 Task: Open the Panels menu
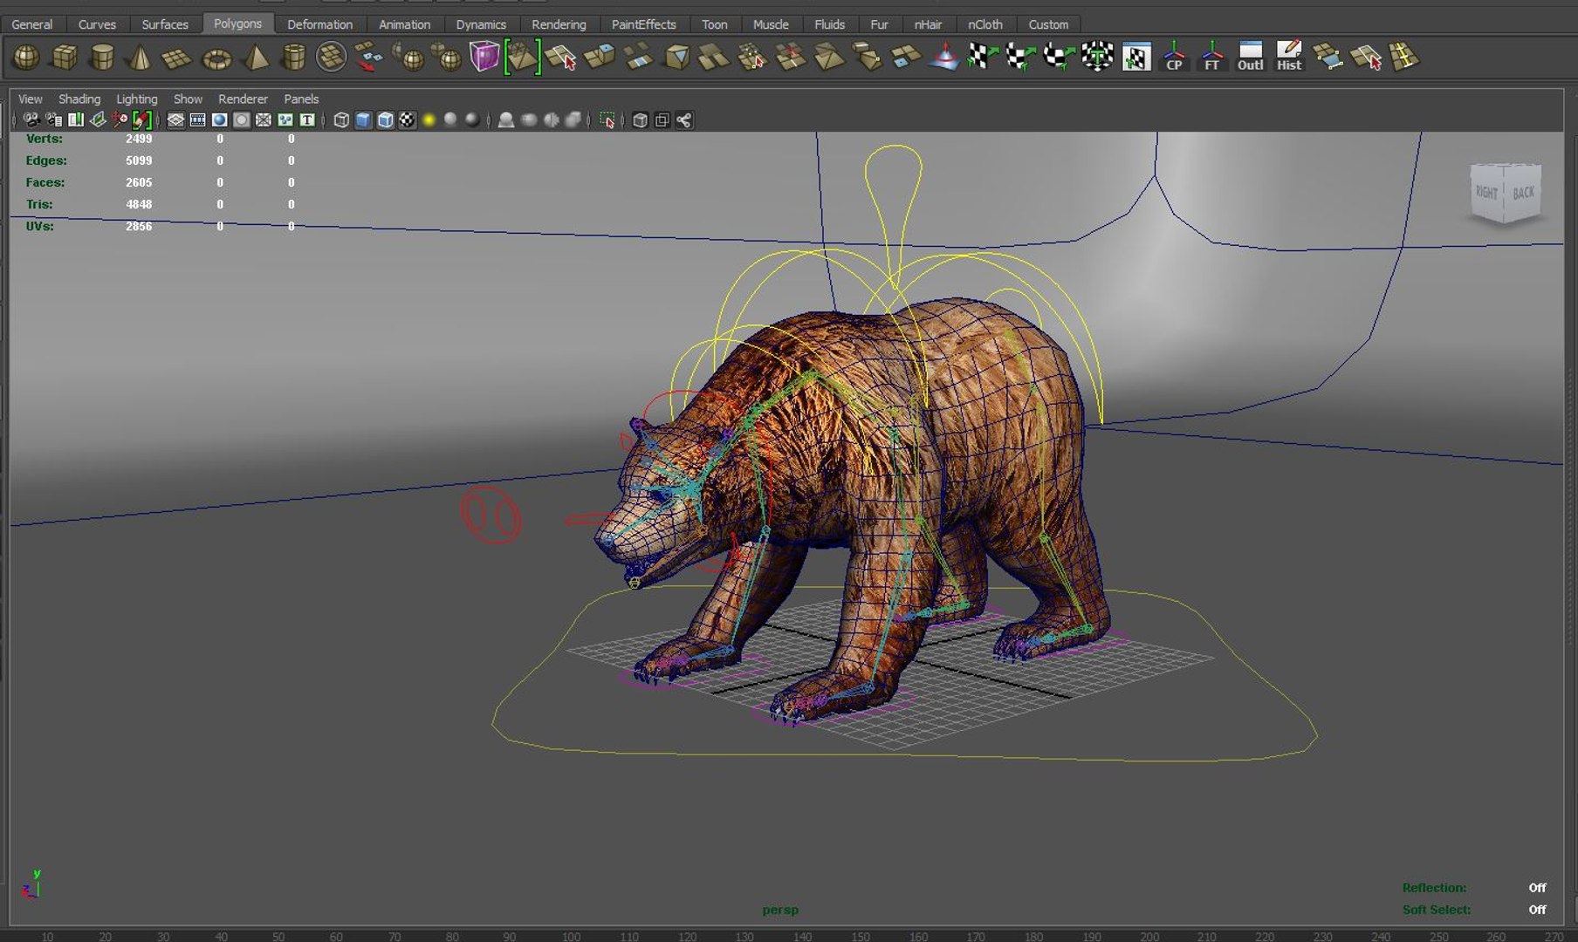[301, 99]
